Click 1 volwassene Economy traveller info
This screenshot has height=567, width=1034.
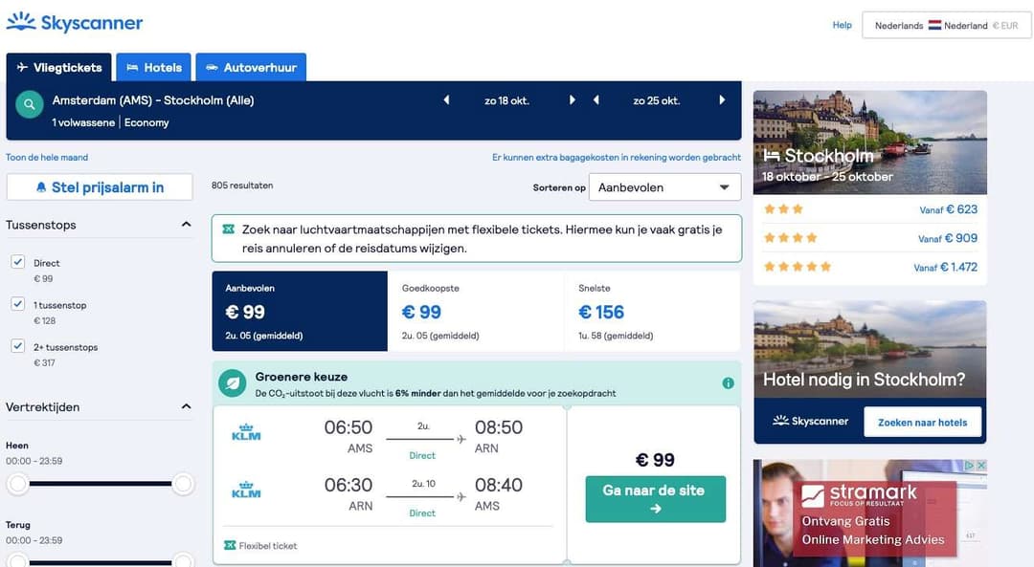point(110,122)
